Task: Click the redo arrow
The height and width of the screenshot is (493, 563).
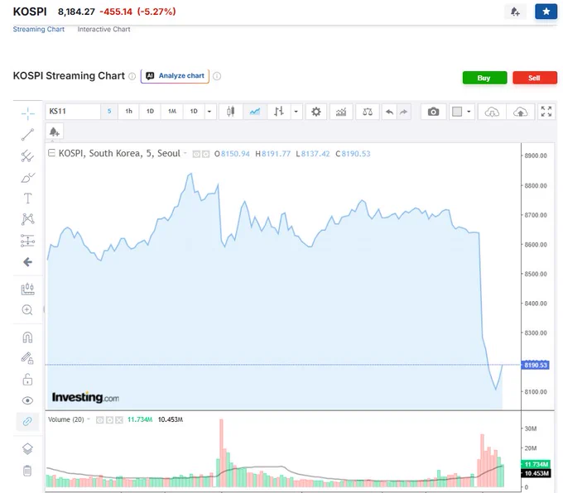Action: (x=403, y=112)
